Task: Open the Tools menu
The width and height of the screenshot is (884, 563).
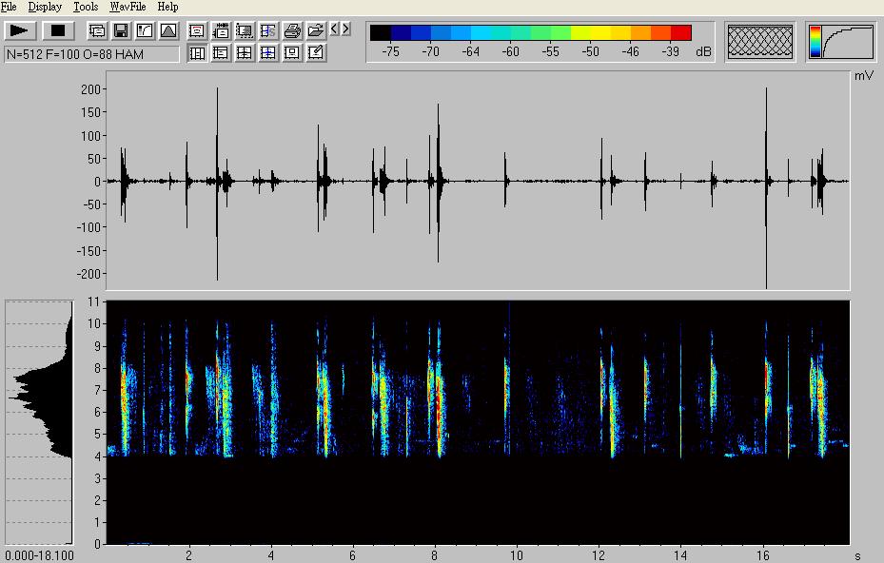Action: (86, 7)
